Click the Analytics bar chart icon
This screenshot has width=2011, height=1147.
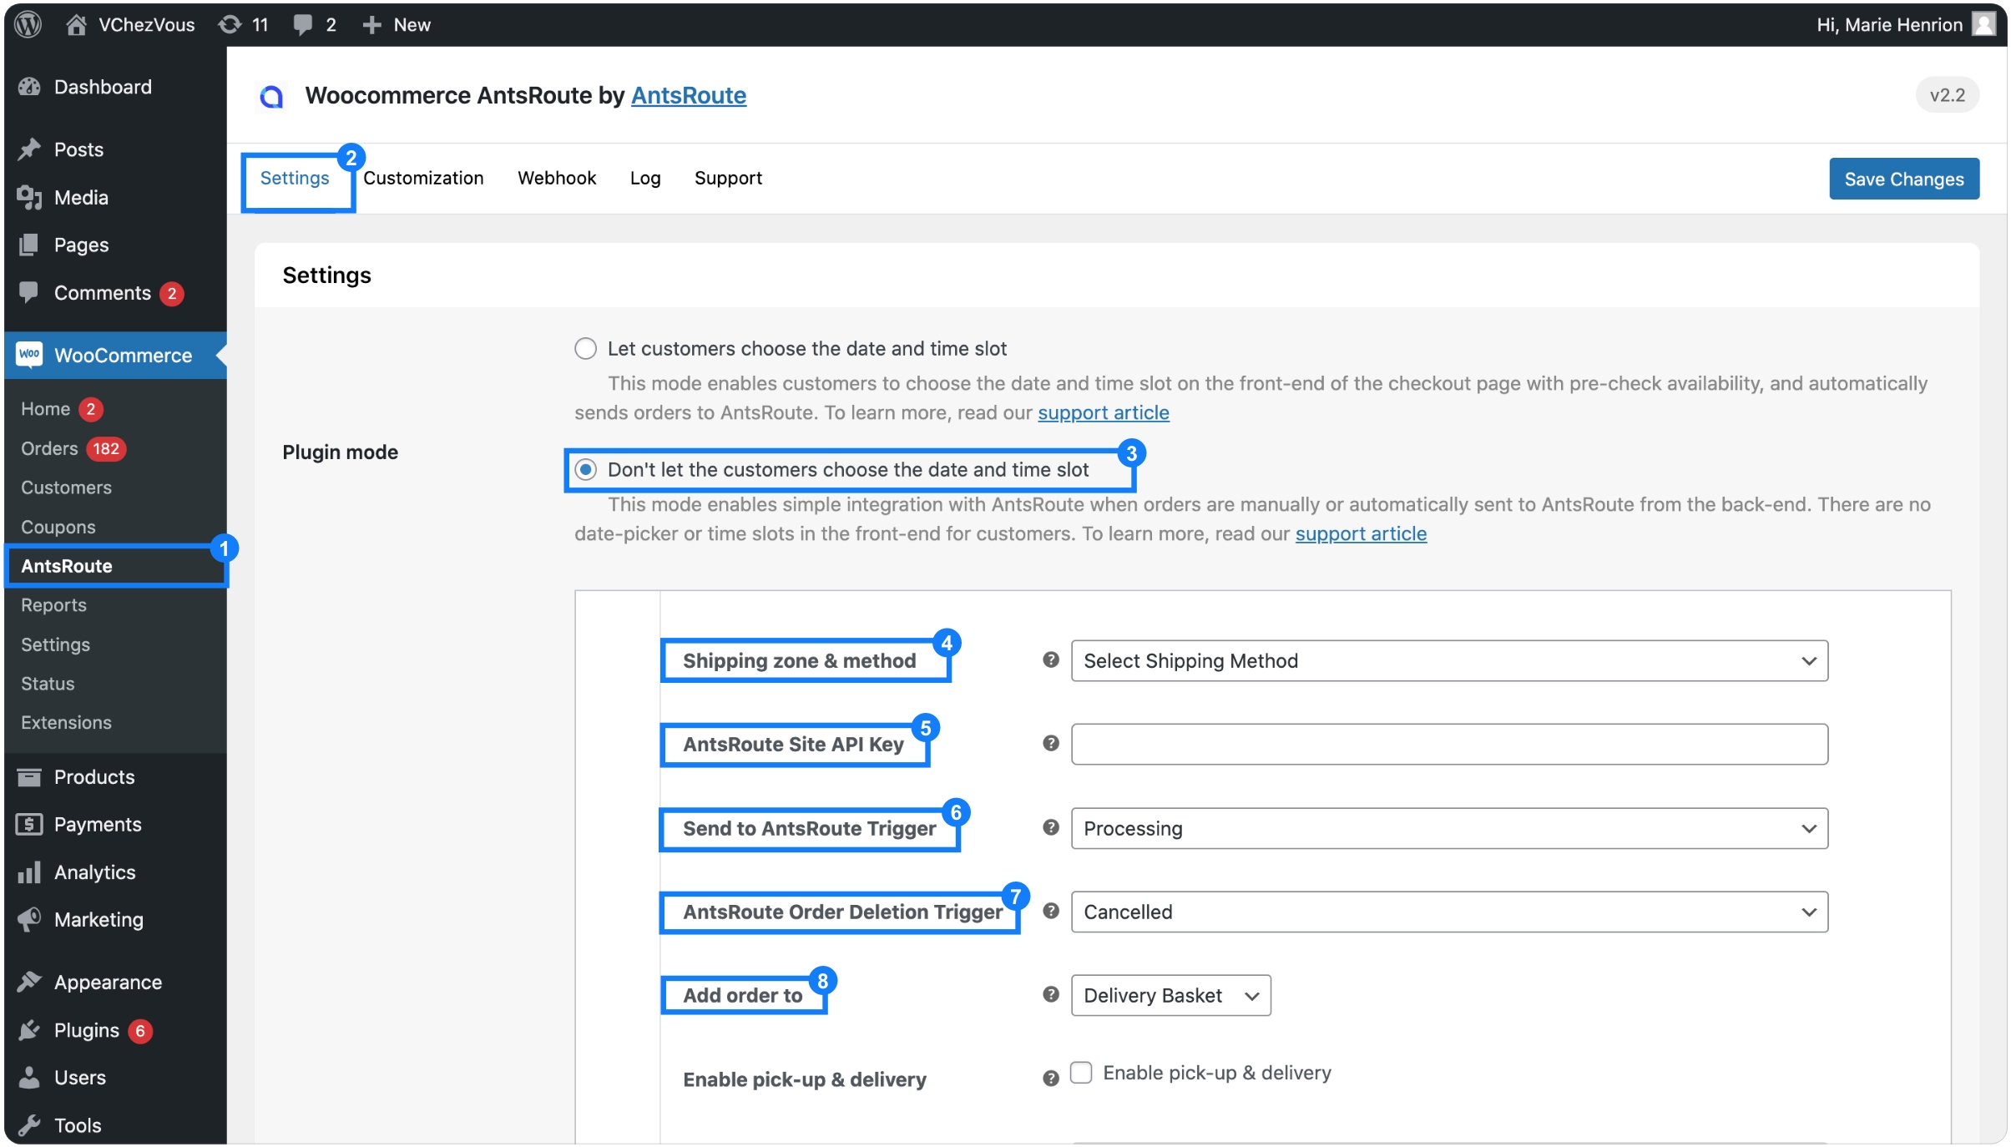29,872
